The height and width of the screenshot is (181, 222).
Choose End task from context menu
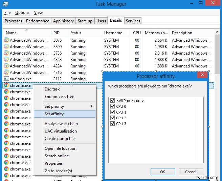coord(65,89)
